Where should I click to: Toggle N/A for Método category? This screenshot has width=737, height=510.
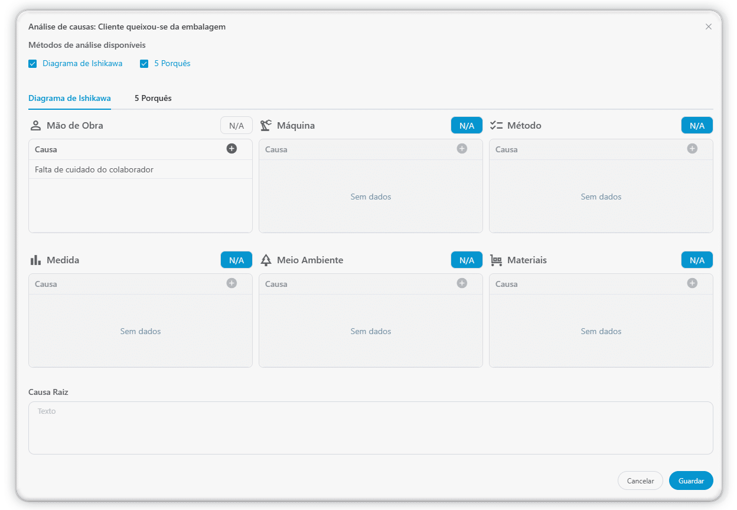697,125
